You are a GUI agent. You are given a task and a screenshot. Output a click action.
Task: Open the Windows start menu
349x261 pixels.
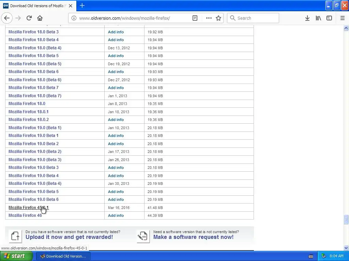[x=16, y=256]
